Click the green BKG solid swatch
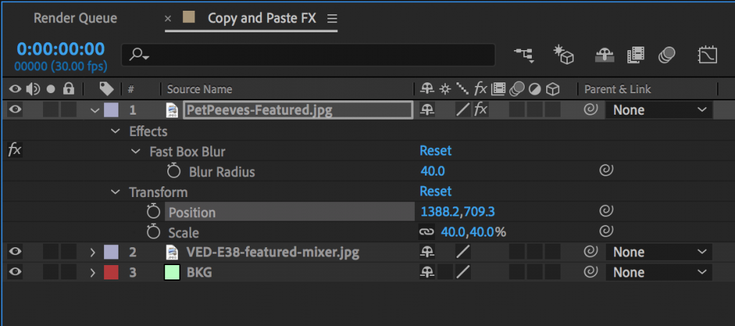Image resolution: width=735 pixels, height=326 pixels. coord(172,272)
